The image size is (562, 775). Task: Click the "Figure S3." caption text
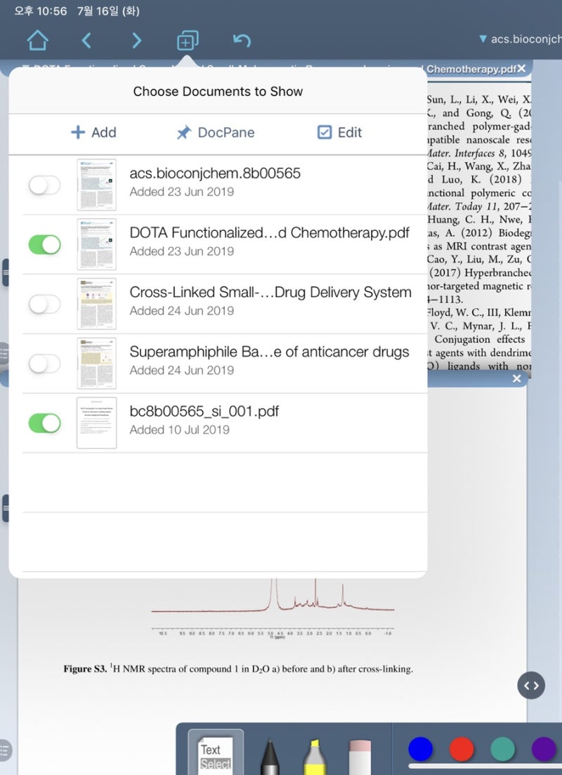pyautogui.click(x=85, y=669)
